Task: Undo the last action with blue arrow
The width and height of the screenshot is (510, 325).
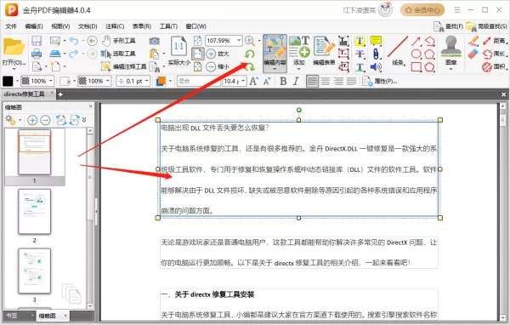Action: [74, 41]
